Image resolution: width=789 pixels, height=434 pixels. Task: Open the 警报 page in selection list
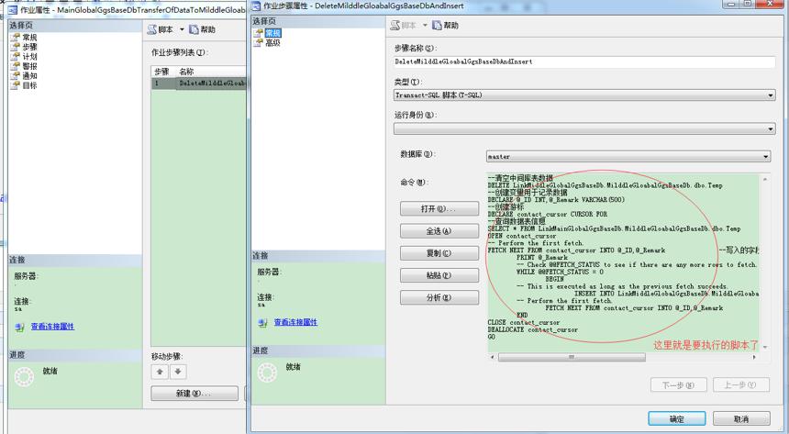coord(29,66)
